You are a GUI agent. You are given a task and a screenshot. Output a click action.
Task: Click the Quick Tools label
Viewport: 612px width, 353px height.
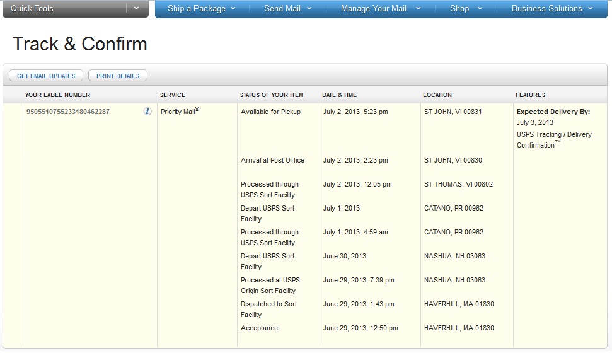pyautogui.click(x=32, y=9)
